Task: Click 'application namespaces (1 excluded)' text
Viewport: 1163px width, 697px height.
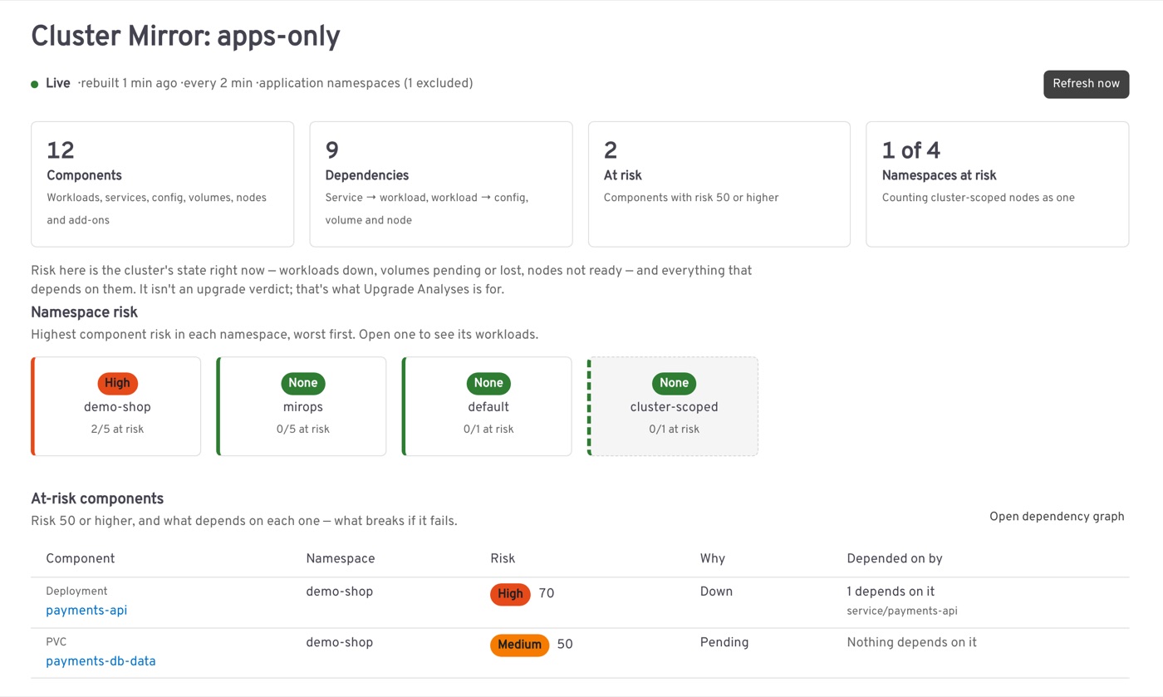Action: (367, 84)
